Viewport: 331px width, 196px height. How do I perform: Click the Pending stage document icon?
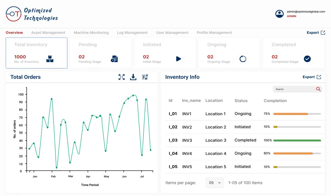114,59
